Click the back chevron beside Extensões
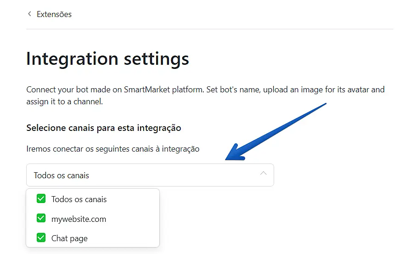Viewport: 410px width, 254px height. 30,14
